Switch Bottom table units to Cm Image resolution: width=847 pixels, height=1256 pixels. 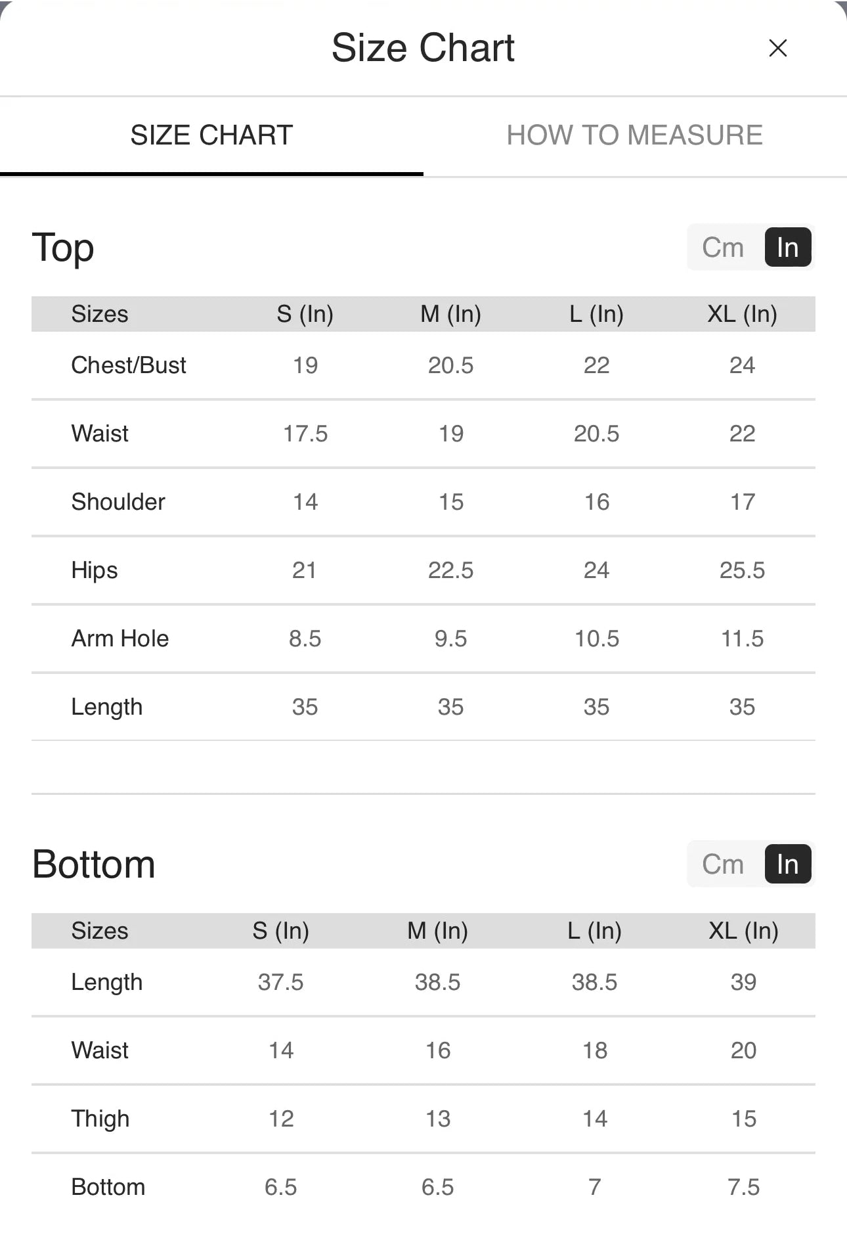point(723,864)
